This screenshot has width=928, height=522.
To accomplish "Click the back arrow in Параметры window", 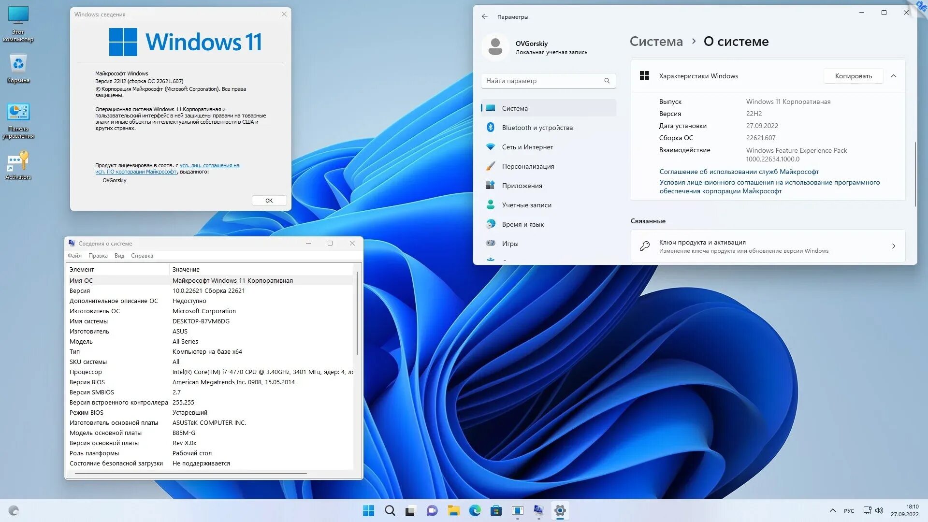I will click(x=484, y=16).
